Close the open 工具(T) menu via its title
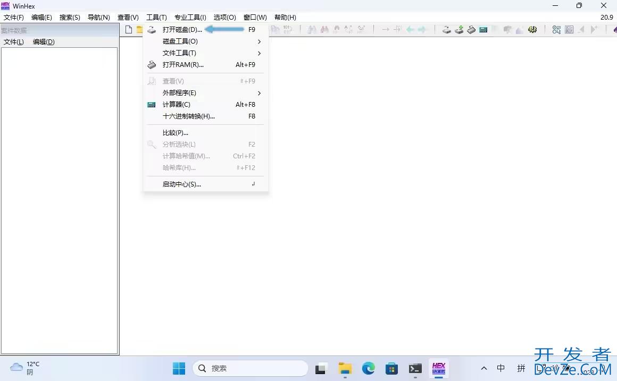Viewport: 617px width, 381px height. [156, 18]
